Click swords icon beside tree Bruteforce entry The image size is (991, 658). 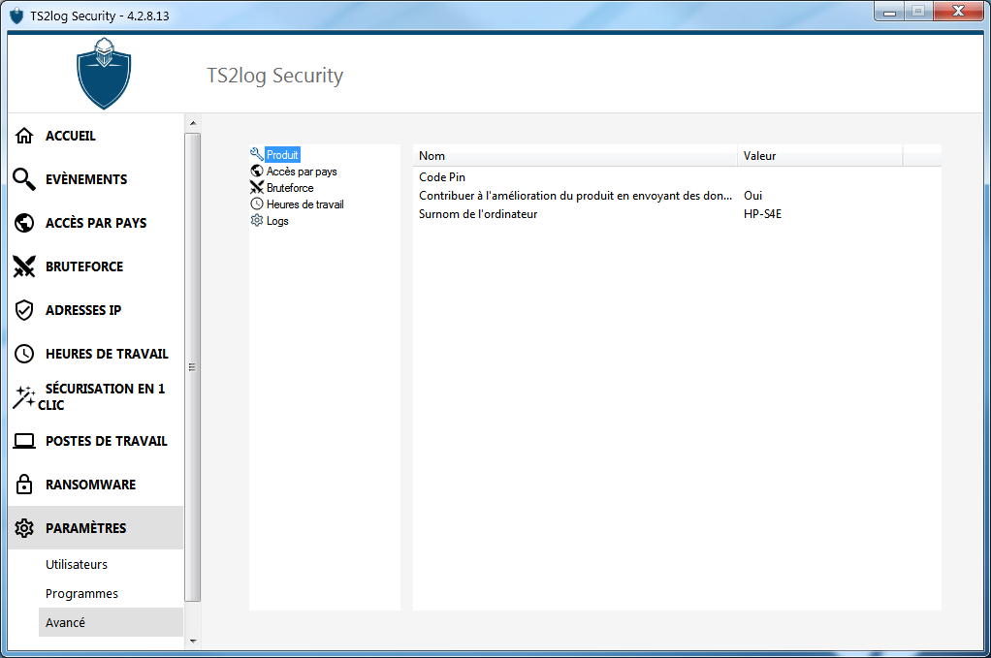pyautogui.click(x=257, y=188)
